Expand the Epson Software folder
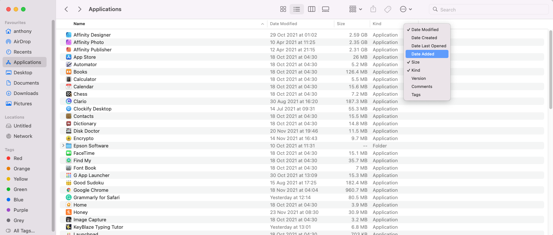Image resolution: width=553 pixels, height=235 pixels. click(x=63, y=146)
